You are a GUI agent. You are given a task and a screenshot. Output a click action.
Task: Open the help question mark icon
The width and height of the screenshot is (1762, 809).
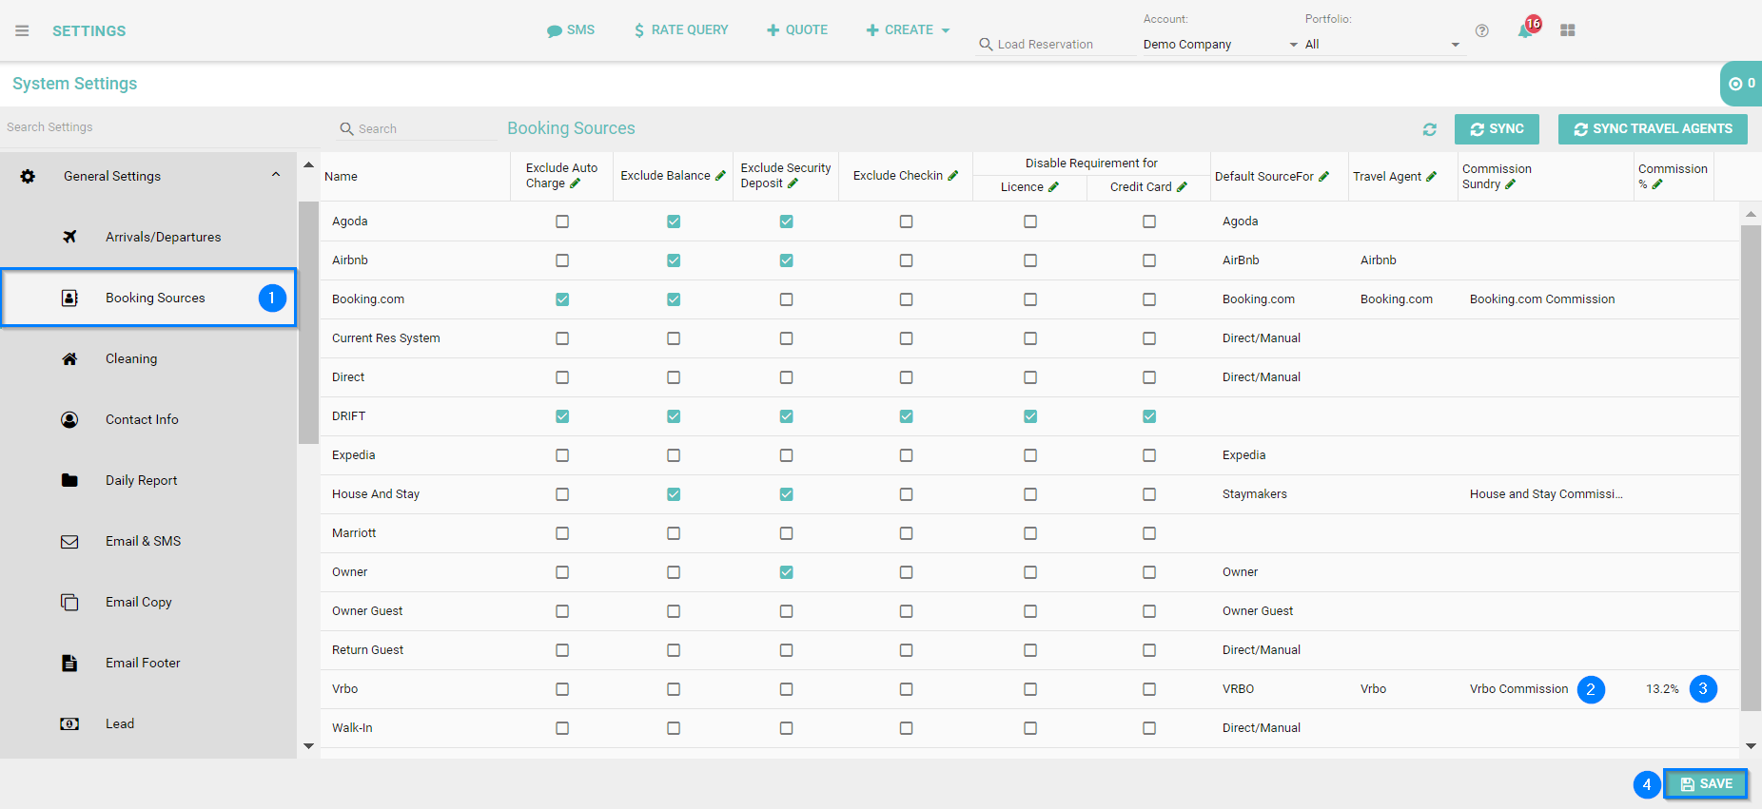[1481, 30]
